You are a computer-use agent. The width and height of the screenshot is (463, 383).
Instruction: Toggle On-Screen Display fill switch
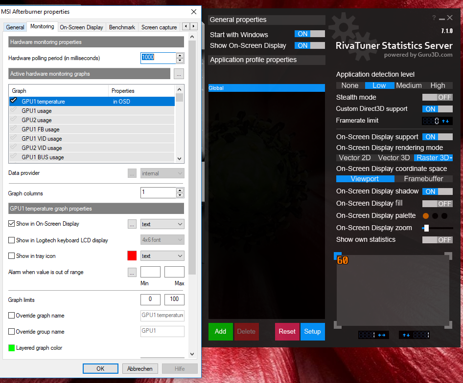438,204
